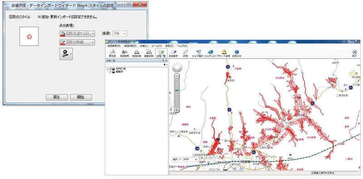Click the pentagon shape style preview
The height and width of the screenshot is (179, 363).
click(x=29, y=36)
